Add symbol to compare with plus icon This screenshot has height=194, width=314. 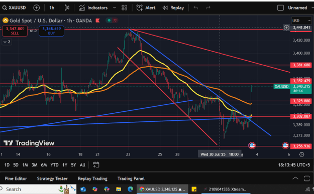(37, 8)
